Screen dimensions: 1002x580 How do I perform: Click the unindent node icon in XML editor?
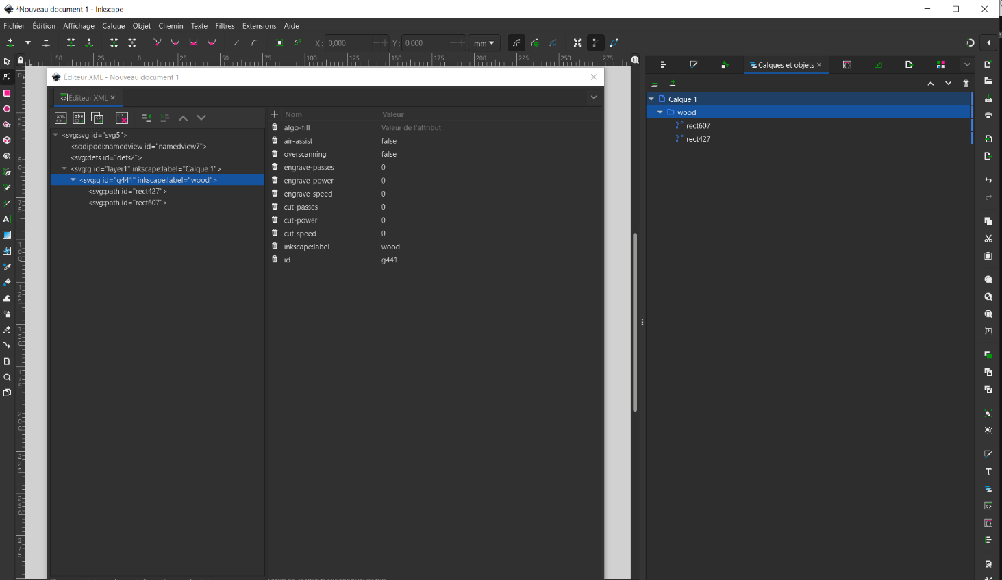click(147, 118)
